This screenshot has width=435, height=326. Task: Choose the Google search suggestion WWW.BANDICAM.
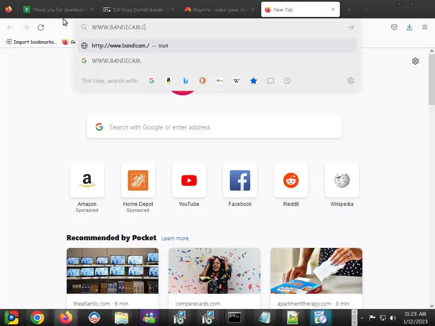click(217, 61)
